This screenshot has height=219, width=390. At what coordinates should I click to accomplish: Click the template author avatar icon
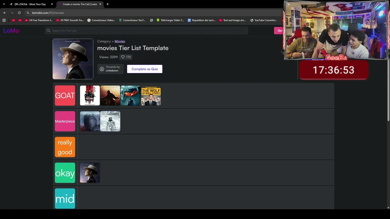[x=102, y=69]
